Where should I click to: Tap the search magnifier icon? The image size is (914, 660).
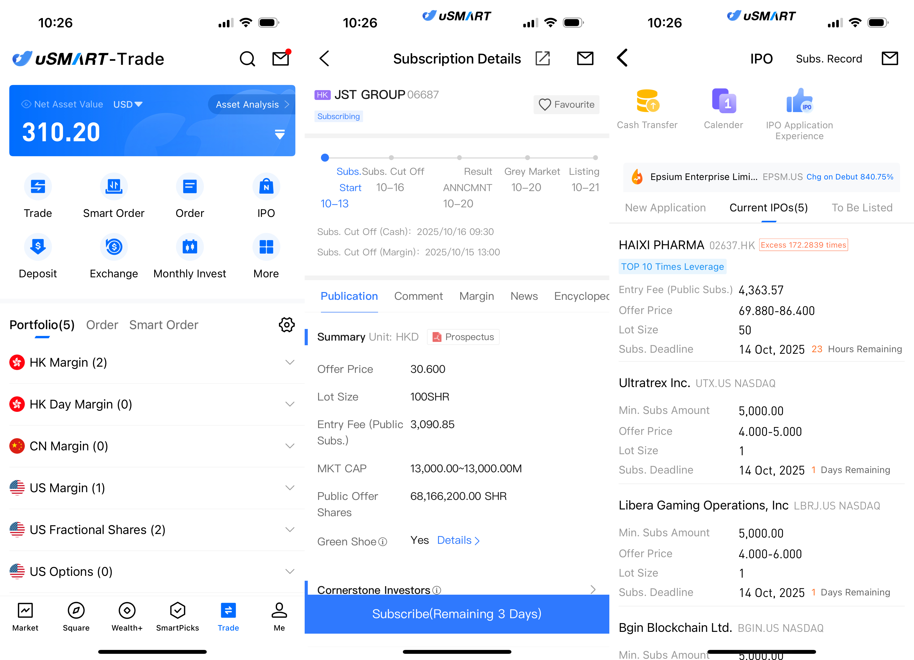pos(247,59)
